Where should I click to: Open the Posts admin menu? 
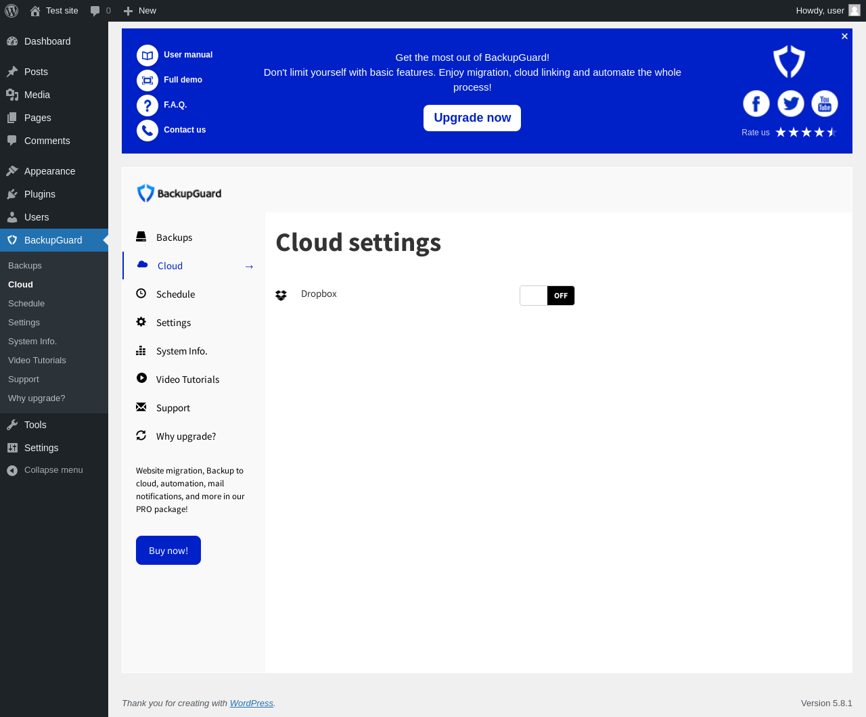[x=54, y=72]
